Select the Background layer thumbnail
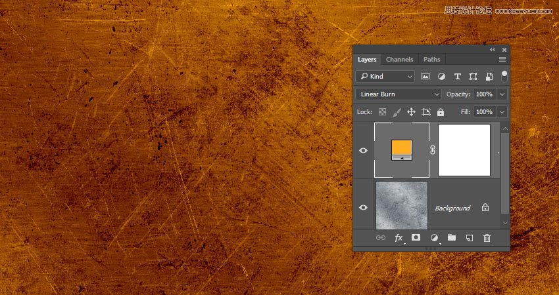The height and width of the screenshot is (295, 559). coord(402,205)
